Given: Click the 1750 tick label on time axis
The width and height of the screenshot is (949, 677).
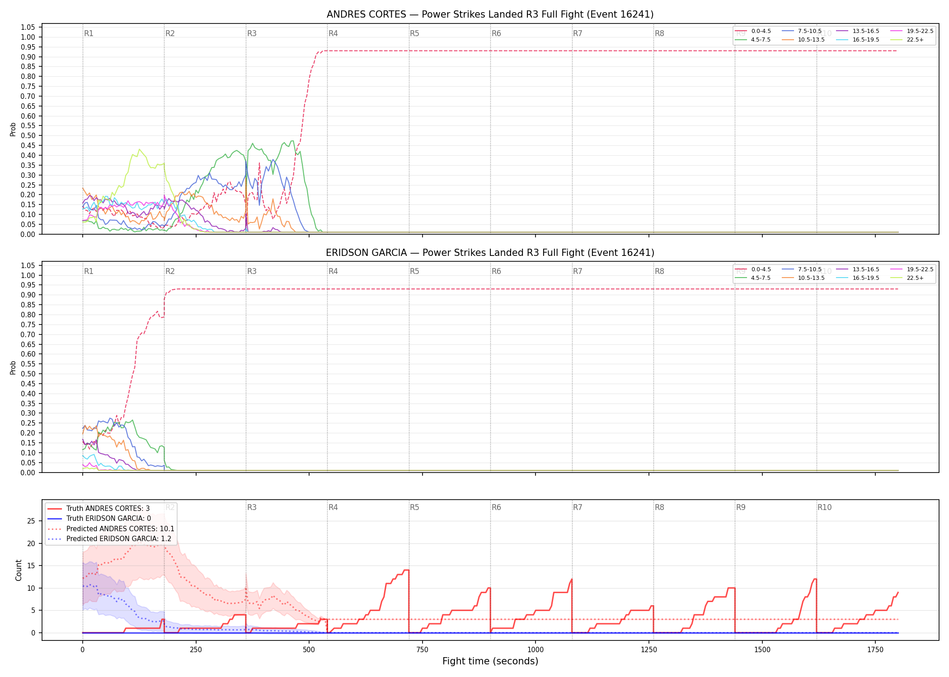Looking at the screenshot, I should point(875,650).
